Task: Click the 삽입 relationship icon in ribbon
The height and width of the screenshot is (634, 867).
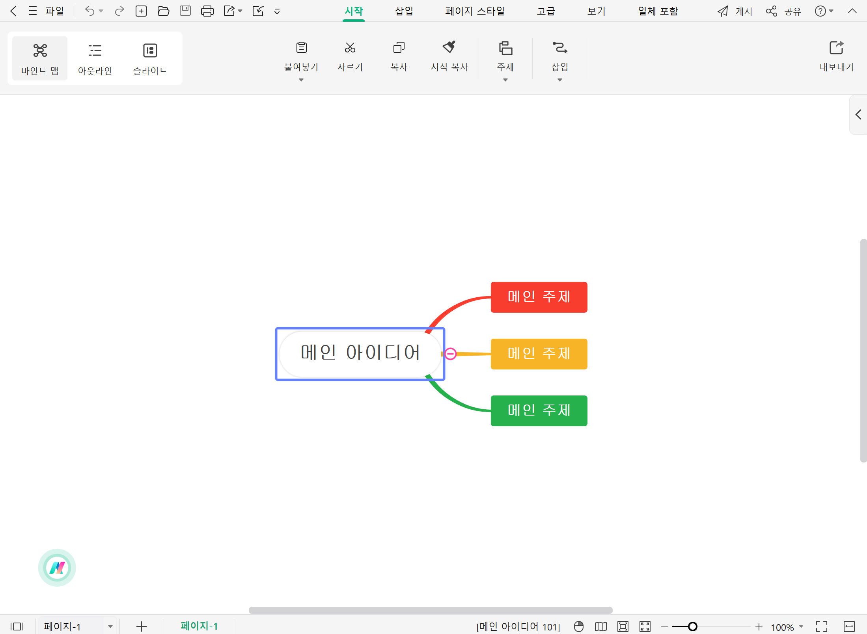Action: 560,48
